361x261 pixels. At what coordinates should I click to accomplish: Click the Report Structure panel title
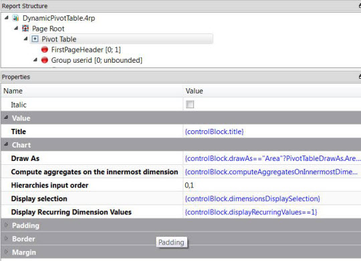(x=25, y=6)
